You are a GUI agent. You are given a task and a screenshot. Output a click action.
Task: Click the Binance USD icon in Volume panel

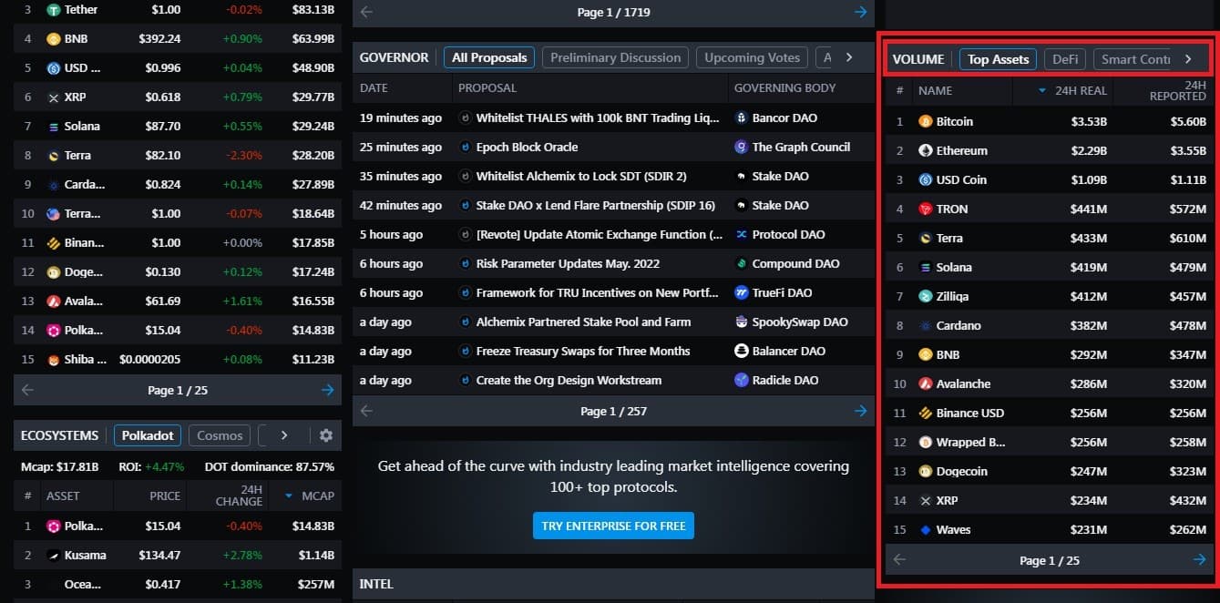tap(926, 413)
